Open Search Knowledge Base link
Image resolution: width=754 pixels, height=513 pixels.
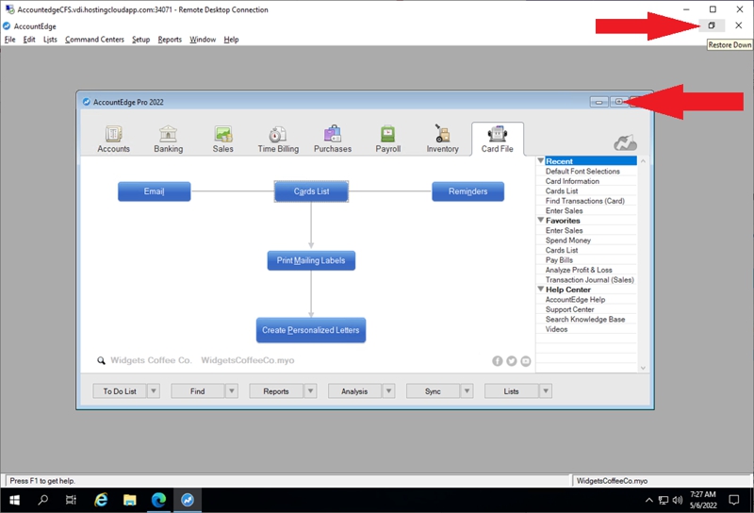click(585, 319)
